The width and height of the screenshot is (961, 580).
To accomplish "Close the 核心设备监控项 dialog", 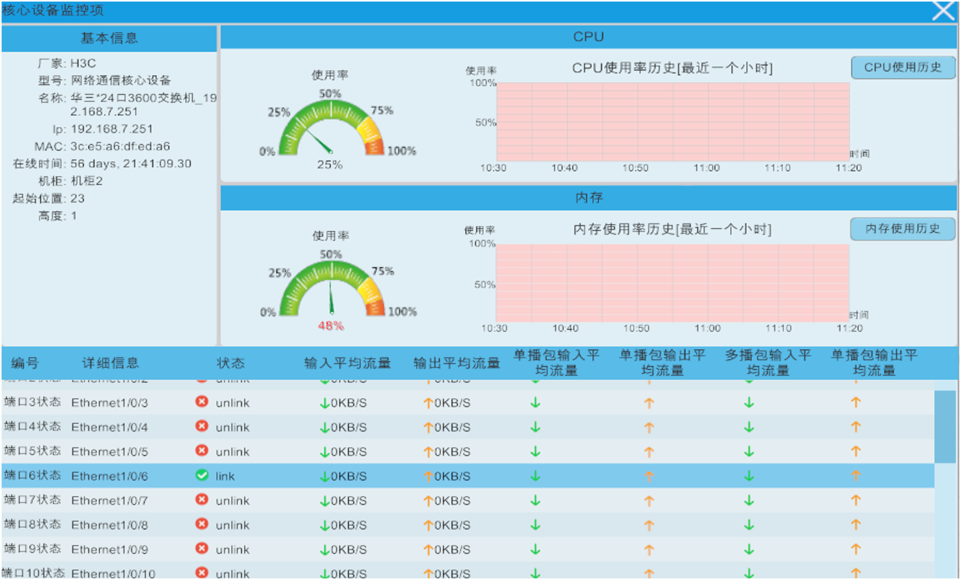I will click(943, 11).
